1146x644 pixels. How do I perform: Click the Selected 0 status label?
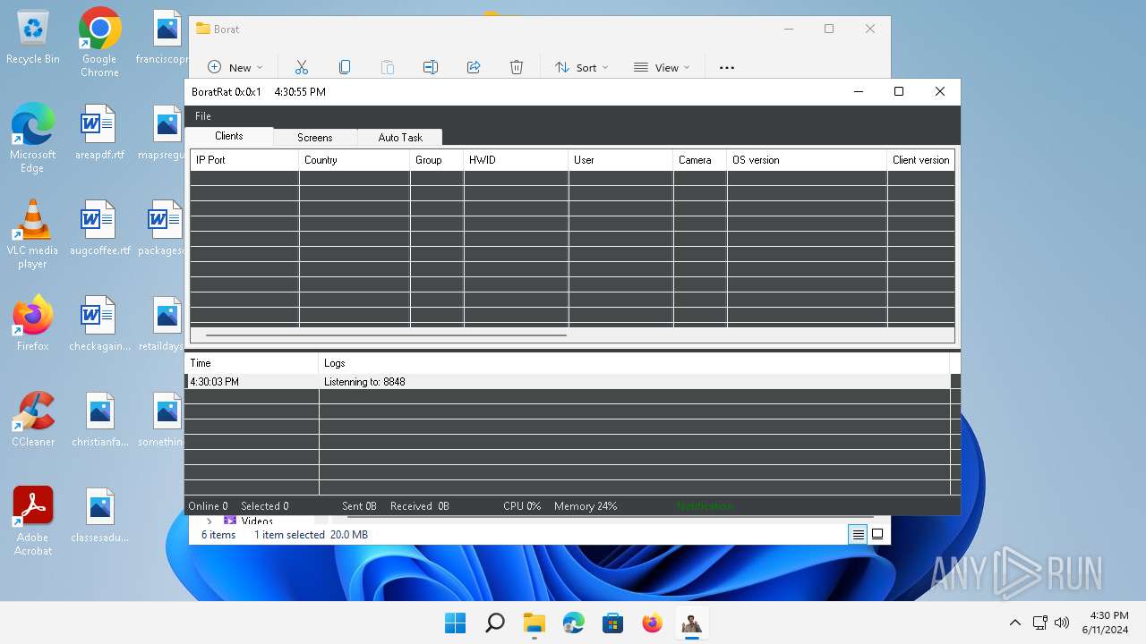[x=265, y=506]
